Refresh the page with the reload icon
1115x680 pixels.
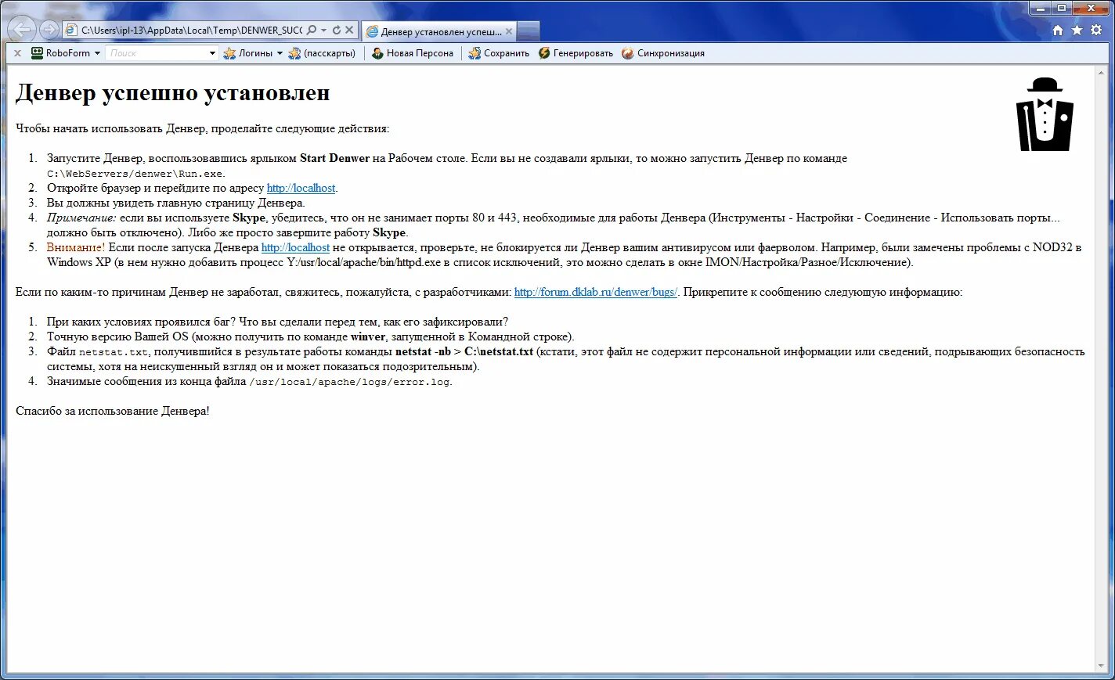pyautogui.click(x=337, y=30)
